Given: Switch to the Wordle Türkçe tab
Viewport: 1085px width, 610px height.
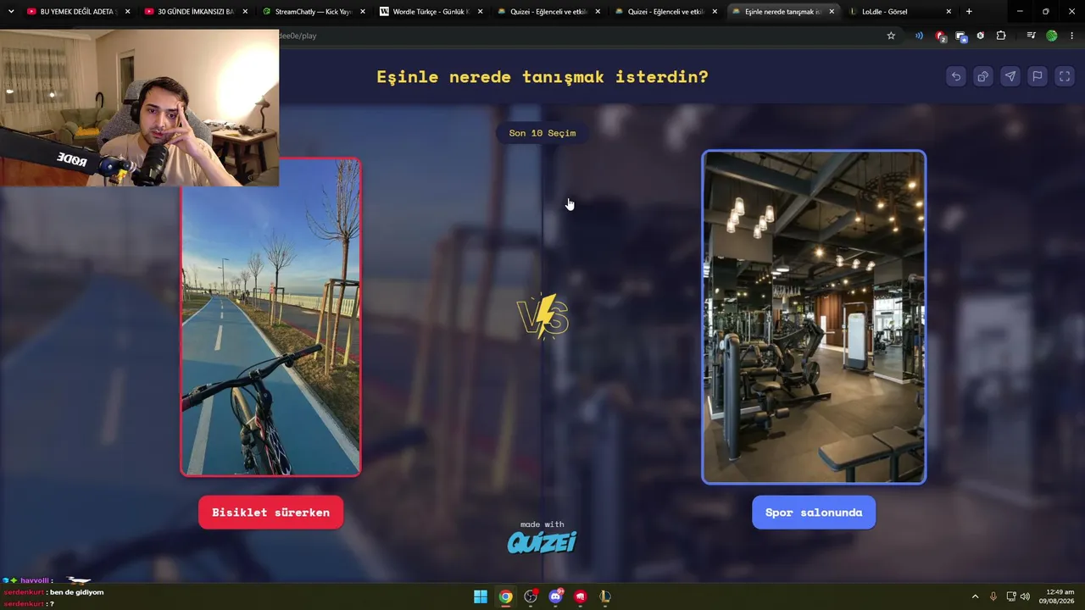Looking at the screenshot, I should 431,12.
